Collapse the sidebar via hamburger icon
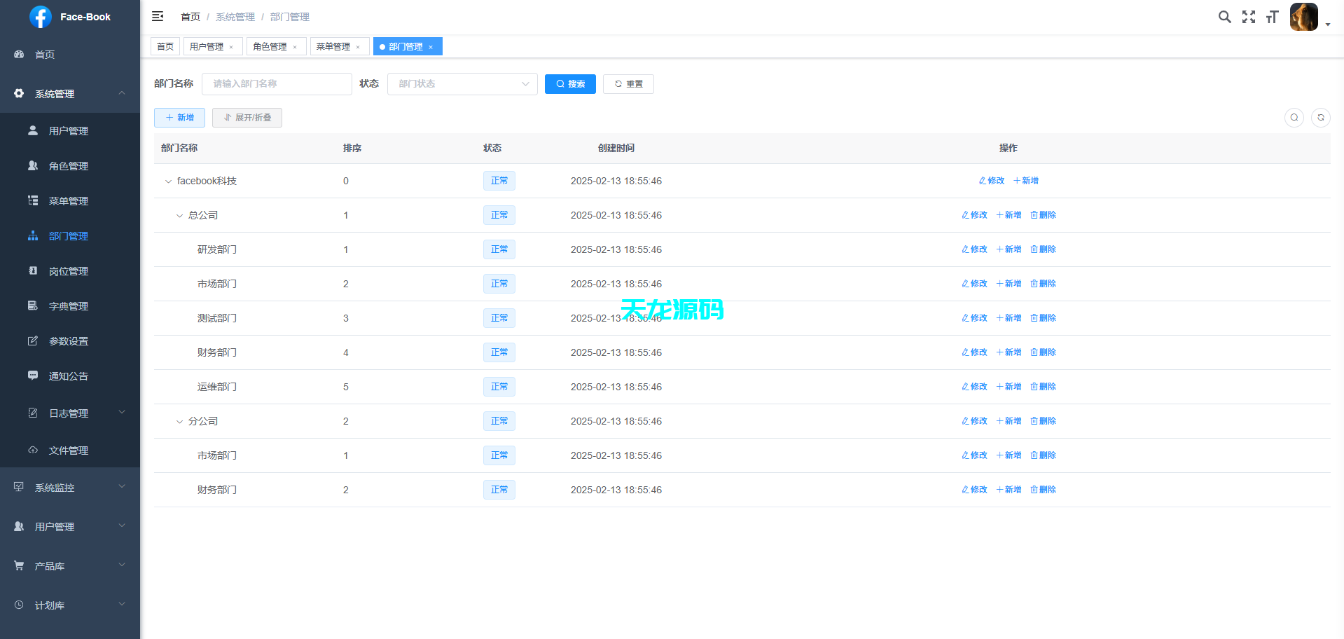Image resolution: width=1344 pixels, height=639 pixels. point(158,16)
